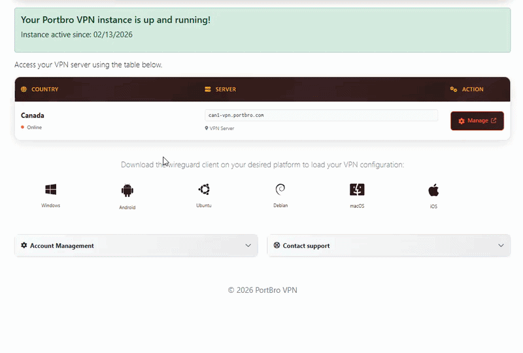Click the Online status label
Screen dimensions: 523x353
coord(35,127)
